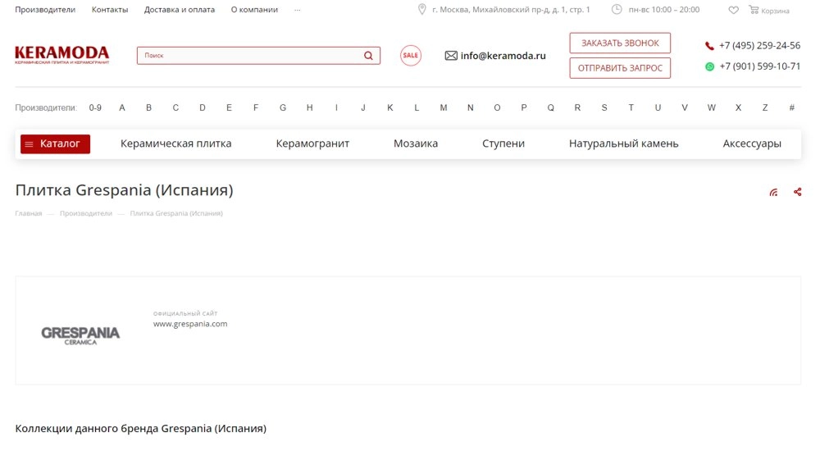
Task: Open the shopping cart Корзина
Action: coord(769,10)
